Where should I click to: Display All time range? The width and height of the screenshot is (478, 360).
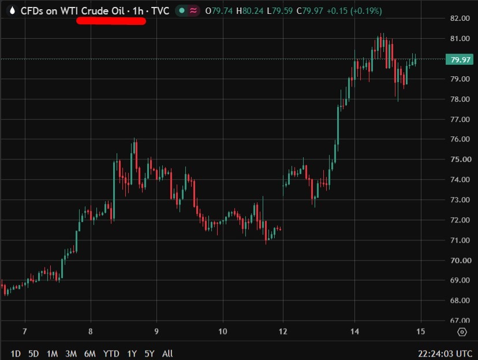167,354
